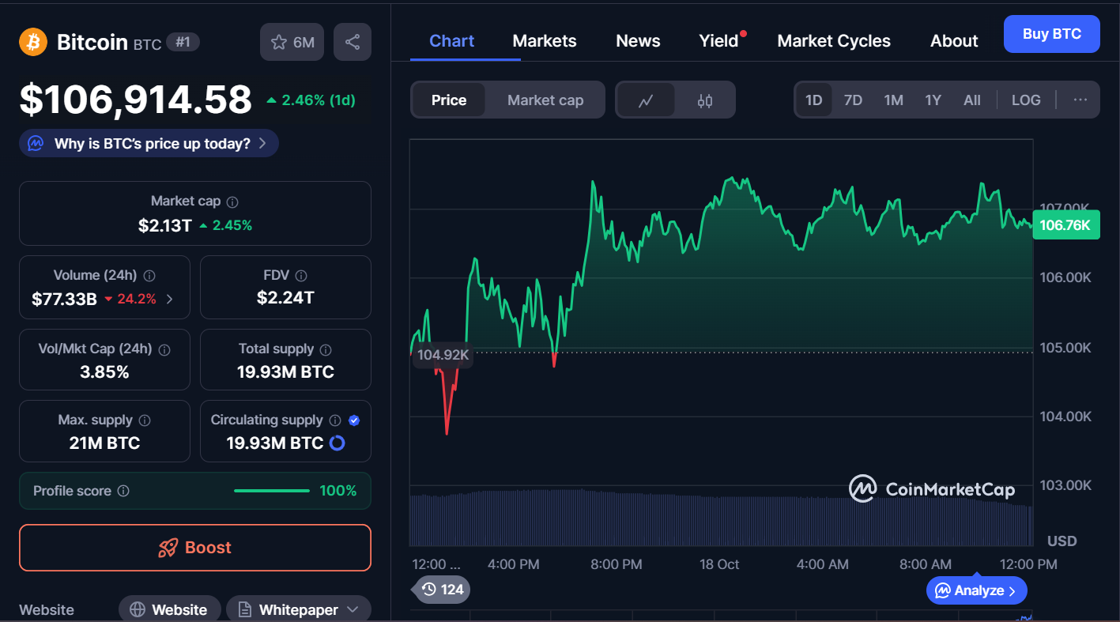This screenshot has height=622, width=1120.
Task: Switch to the line chart view icon
Action: point(646,100)
